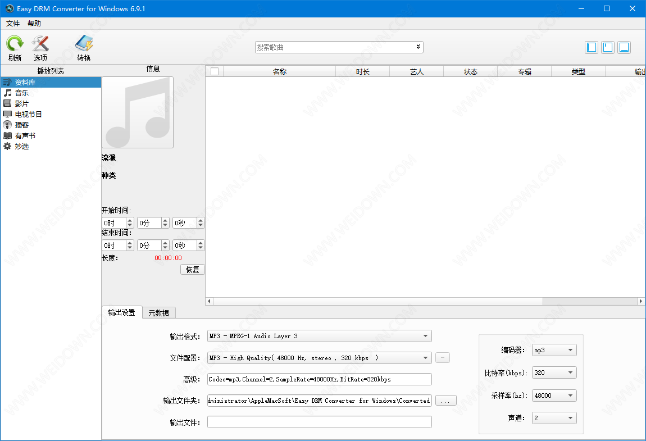The height and width of the screenshot is (441, 646).
Task: Click horizontal scrollbar left arrow of song table
Action: [x=210, y=301]
